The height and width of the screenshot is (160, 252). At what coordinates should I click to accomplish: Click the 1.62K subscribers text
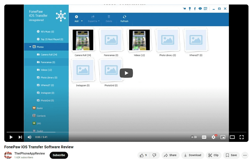[x=24, y=157]
